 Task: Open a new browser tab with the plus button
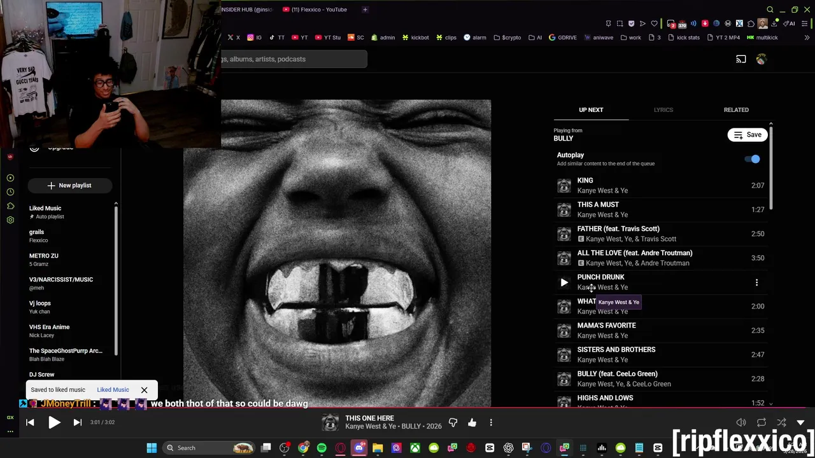(365, 10)
